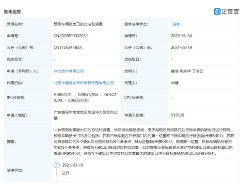Click the 代理人 label cell

coord(145,83)
